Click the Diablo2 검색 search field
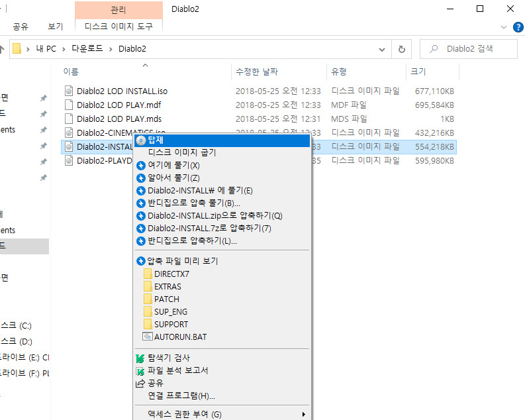The image size is (525, 420). click(469, 49)
